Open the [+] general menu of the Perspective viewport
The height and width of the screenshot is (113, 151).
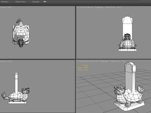[79, 61]
